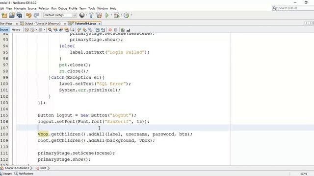Click the Last Edit icon in editor toolbar
Image resolution: width=314 pixels, height=176 pixels.
pos(27,30)
